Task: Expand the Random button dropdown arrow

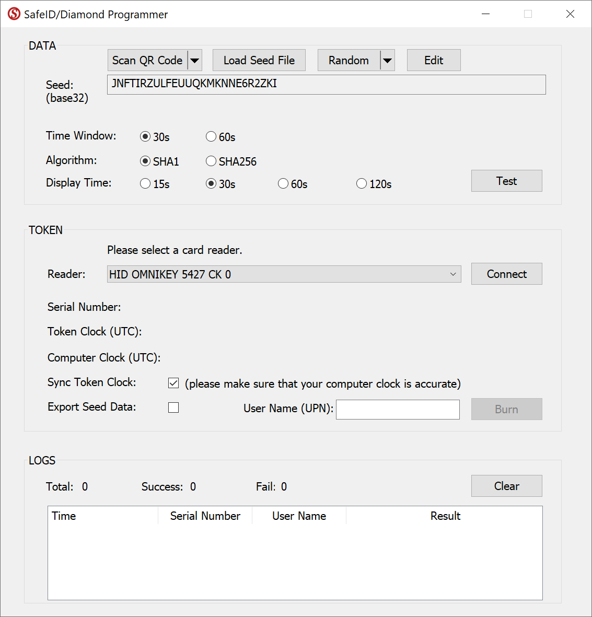Action: pyautogui.click(x=387, y=61)
